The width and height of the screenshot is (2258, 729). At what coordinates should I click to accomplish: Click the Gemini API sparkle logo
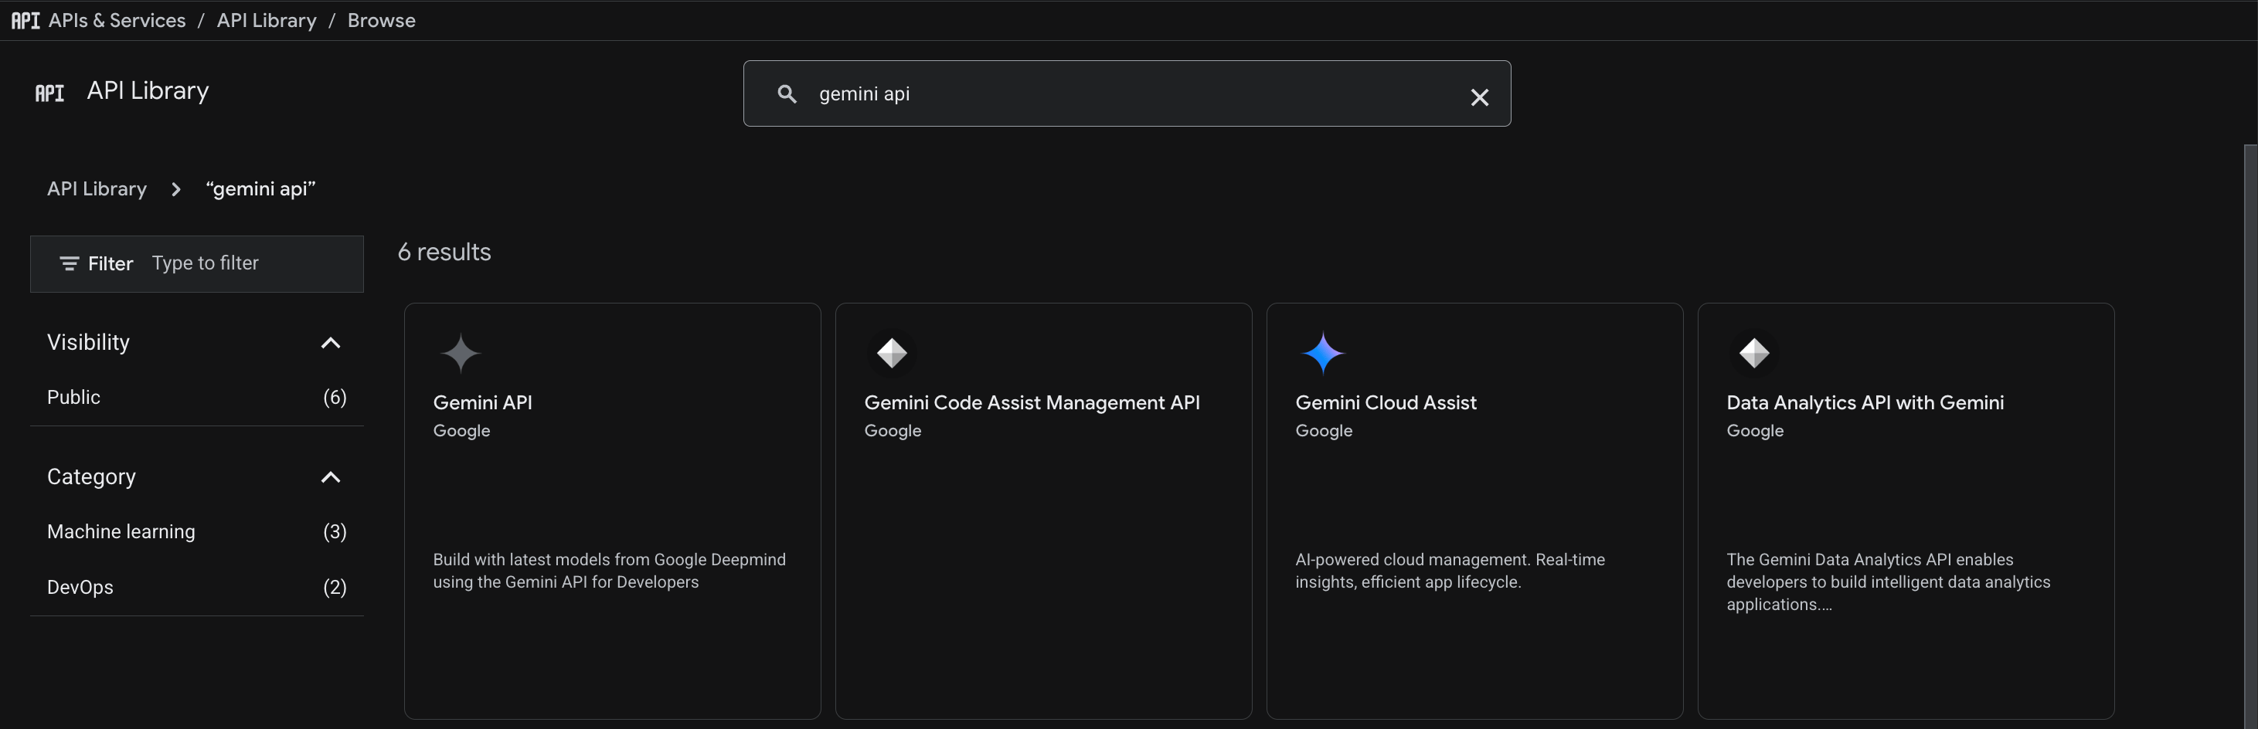coord(461,353)
